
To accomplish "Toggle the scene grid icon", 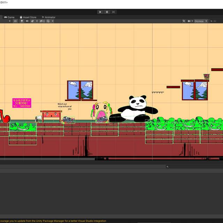I will (48, 21).
